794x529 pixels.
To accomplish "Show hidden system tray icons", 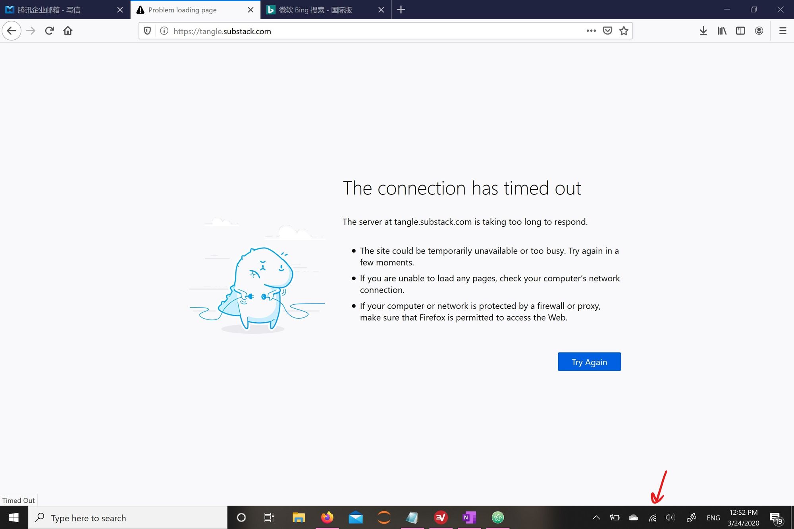I will (x=596, y=517).
